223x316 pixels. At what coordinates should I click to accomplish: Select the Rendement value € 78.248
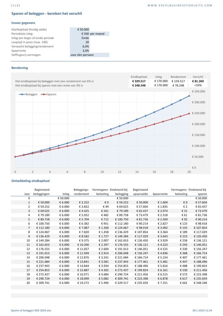click(x=178, y=85)
